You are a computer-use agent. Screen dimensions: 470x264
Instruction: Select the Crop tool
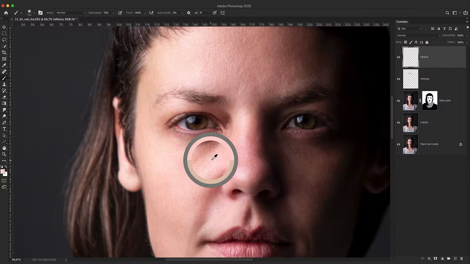pyautogui.click(x=4, y=53)
